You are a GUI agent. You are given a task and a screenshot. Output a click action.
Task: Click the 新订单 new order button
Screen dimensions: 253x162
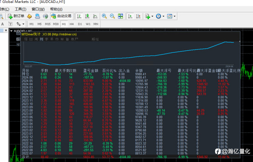coord(16,16)
